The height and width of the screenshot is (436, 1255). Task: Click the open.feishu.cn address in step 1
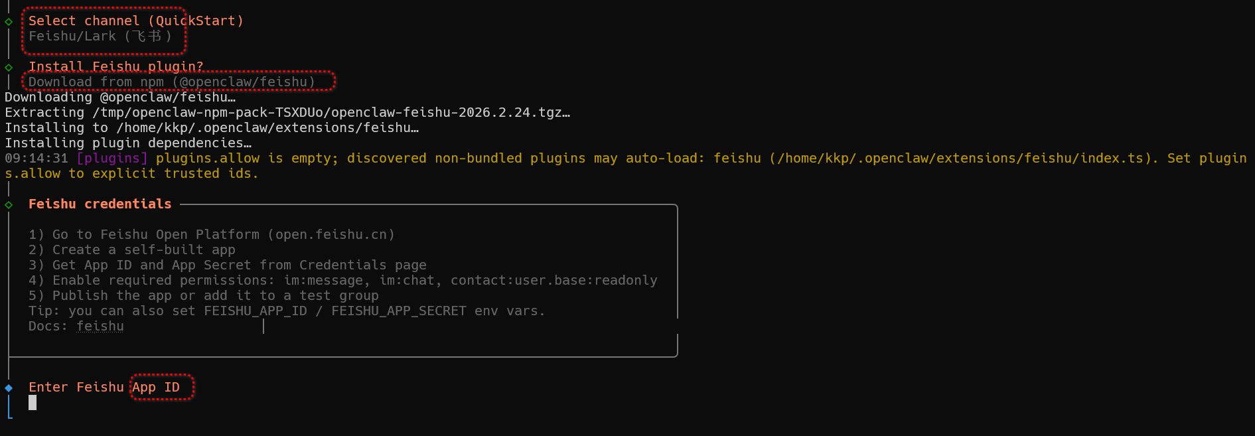(x=331, y=235)
